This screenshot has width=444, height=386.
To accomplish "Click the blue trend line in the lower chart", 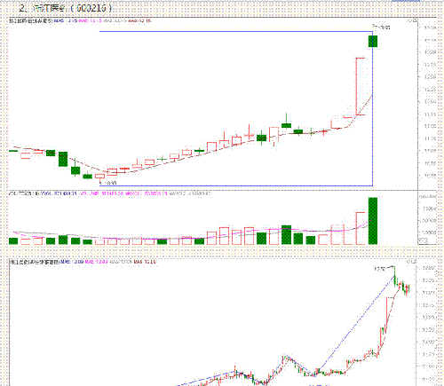I will coord(354,325).
